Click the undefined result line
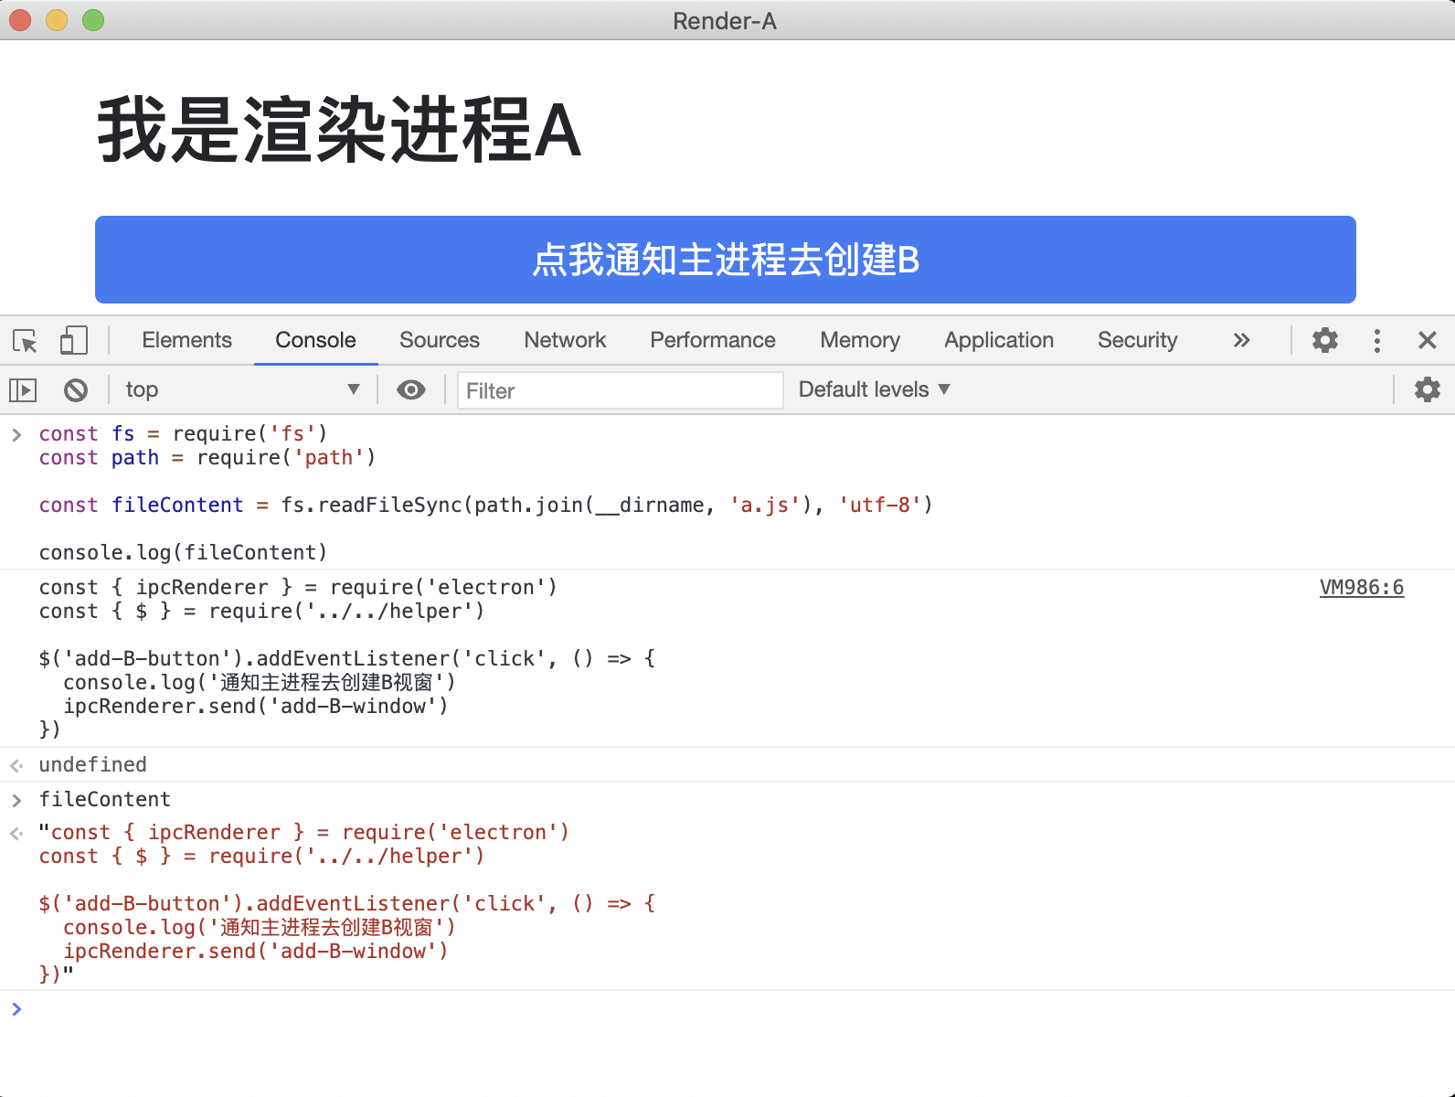 [x=92, y=765]
